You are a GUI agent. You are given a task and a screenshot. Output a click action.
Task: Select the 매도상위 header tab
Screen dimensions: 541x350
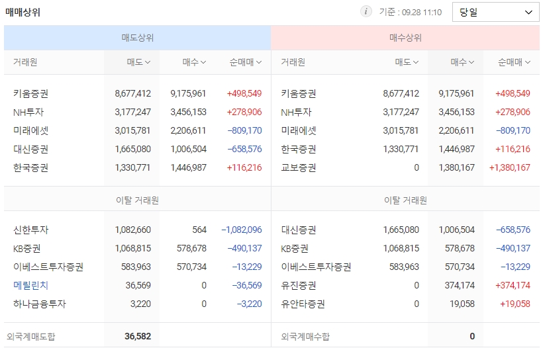[137, 38]
